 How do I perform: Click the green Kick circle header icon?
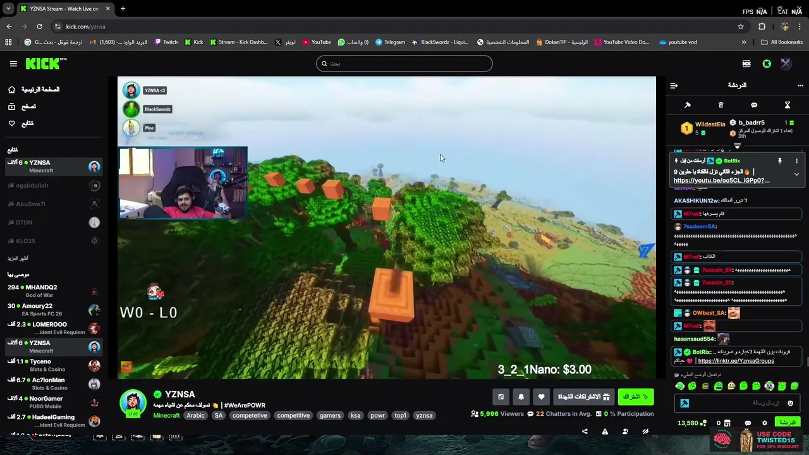point(767,63)
